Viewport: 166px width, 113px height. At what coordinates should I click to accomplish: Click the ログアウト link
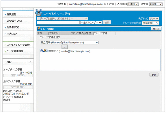109,4
